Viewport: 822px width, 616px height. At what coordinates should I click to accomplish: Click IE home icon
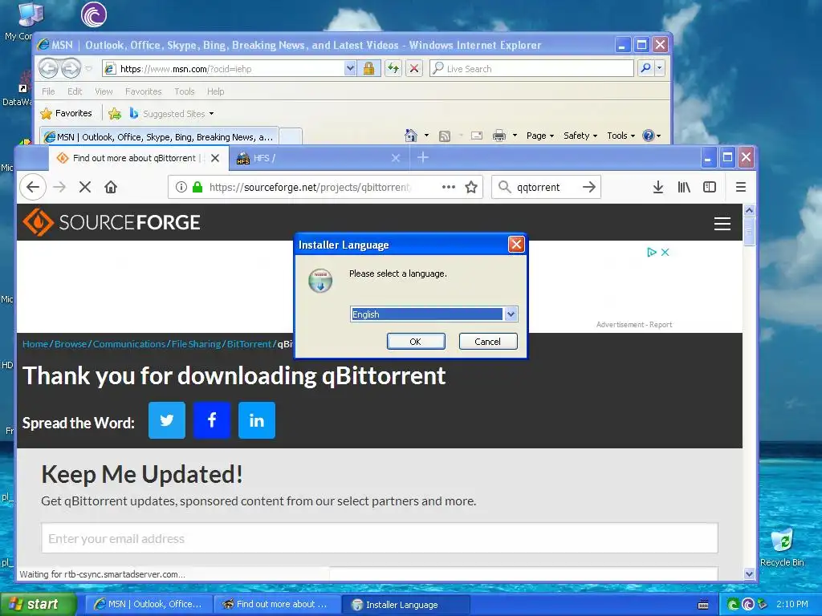click(x=411, y=136)
